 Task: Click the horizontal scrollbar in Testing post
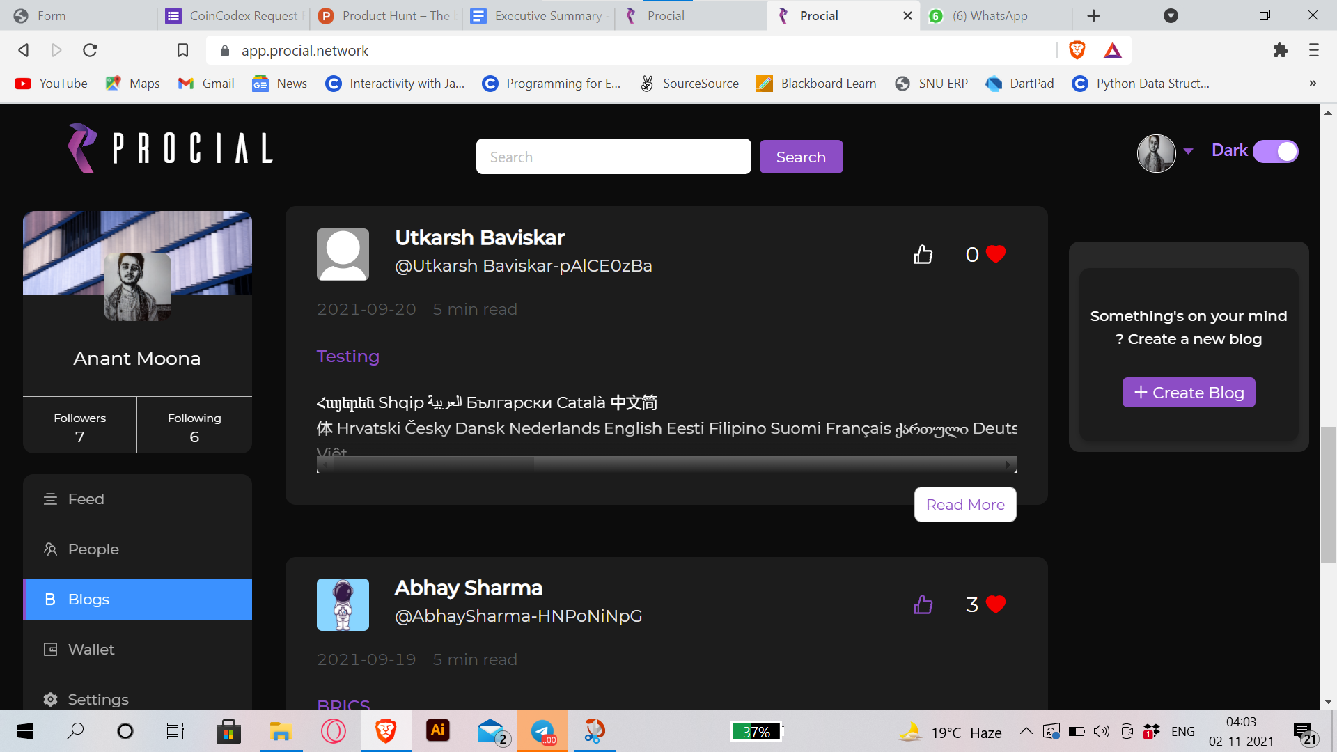[666, 464]
